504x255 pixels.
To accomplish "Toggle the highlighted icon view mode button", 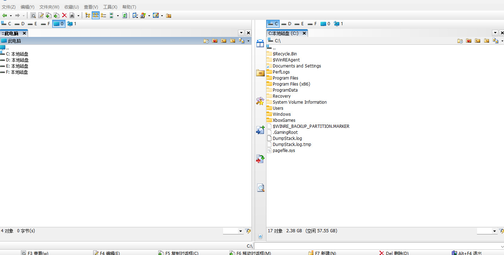I will [x=96, y=15].
